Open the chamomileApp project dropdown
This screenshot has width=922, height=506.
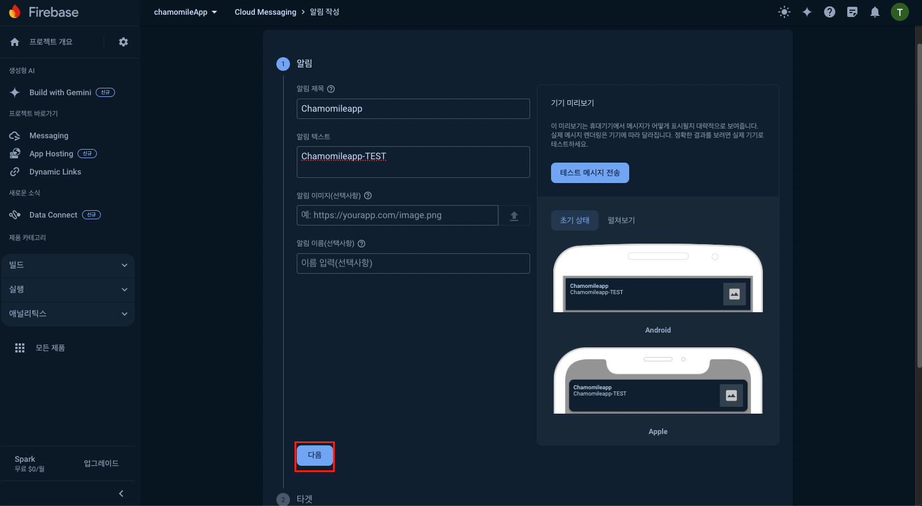(185, 12)
